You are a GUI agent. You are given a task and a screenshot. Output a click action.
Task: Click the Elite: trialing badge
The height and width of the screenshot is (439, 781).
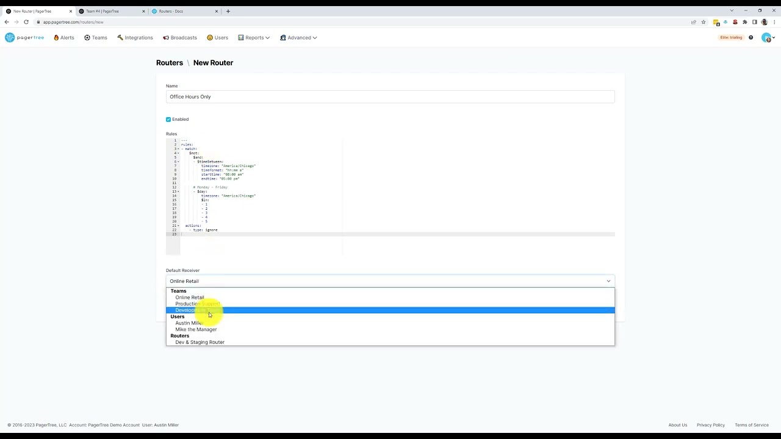(x=731, y=38)
